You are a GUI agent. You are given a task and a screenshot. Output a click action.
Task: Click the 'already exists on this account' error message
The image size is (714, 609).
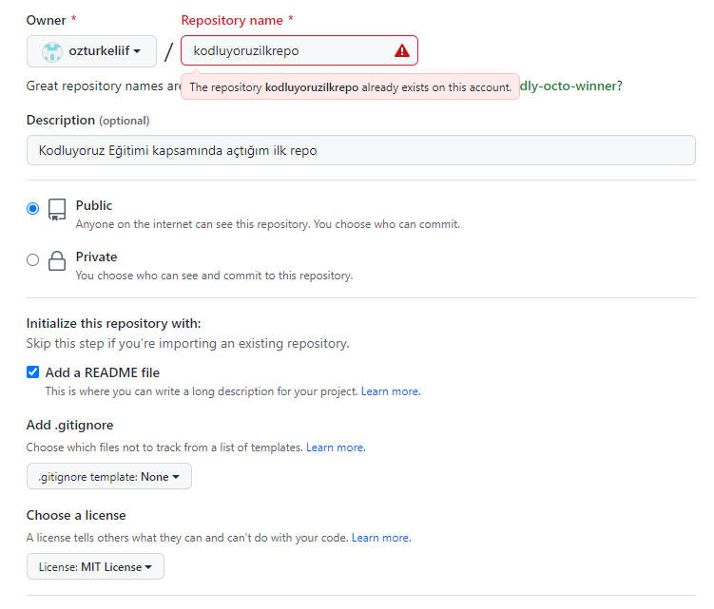click(x=350, y=87)
